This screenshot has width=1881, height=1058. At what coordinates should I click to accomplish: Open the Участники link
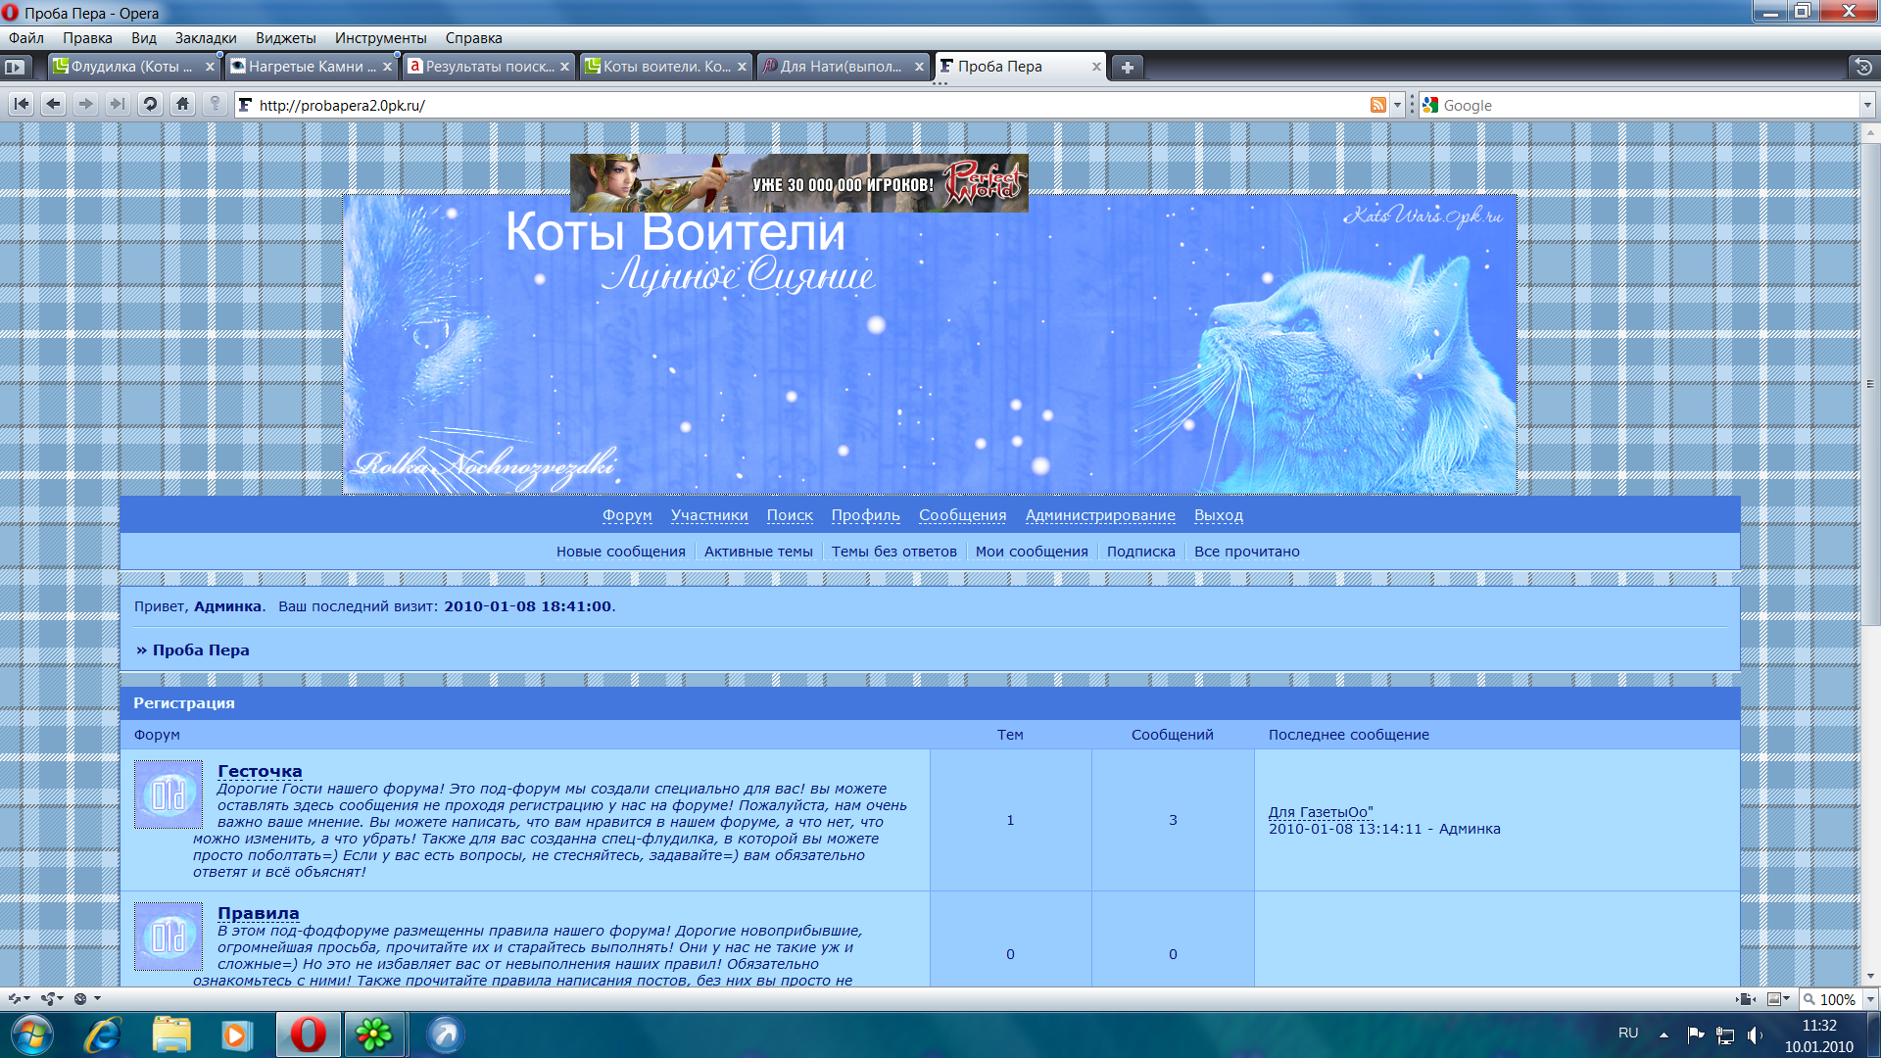point(709,515)
